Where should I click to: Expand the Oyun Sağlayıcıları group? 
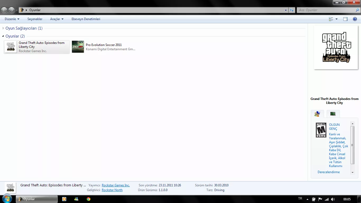point(3,28)
